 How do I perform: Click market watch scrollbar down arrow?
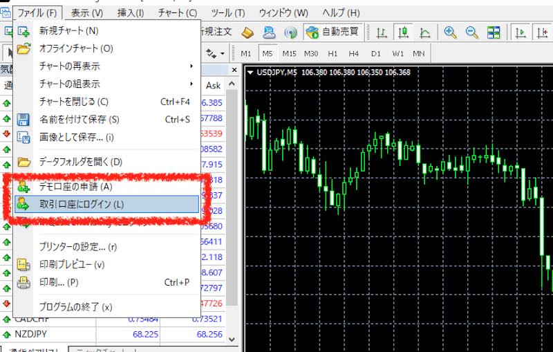coord(232,340)
